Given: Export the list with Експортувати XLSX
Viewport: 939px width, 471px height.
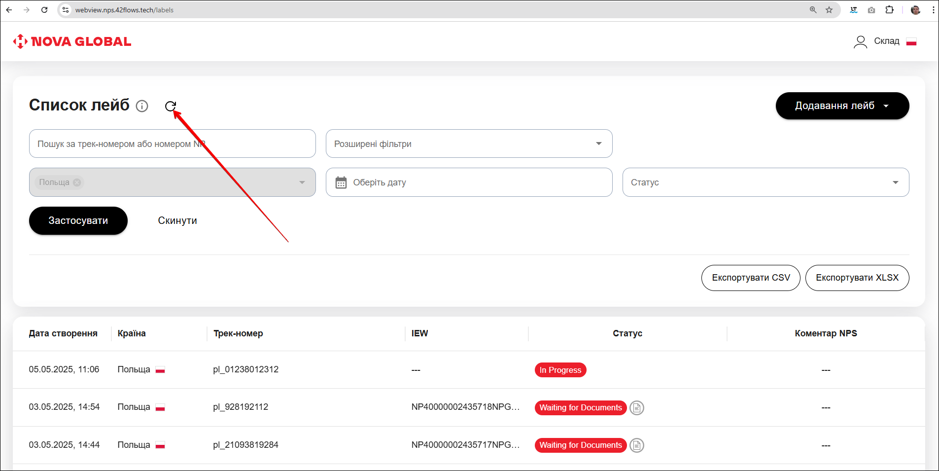Looking at the screenshot, I should click(857, 278).
